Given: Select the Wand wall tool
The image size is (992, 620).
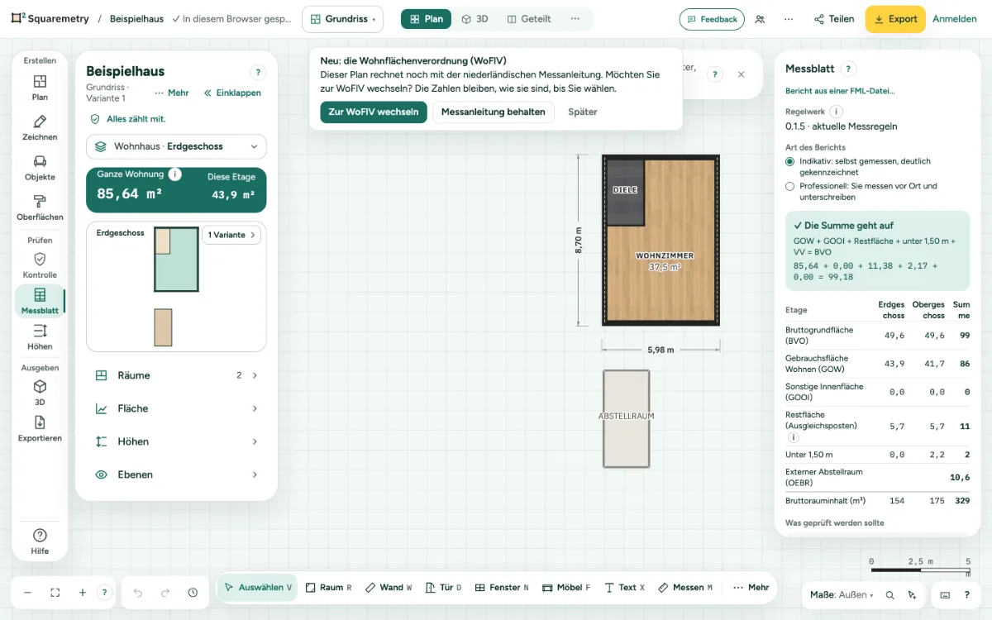Looking at the screenshot, I should (x=389, y=588).
